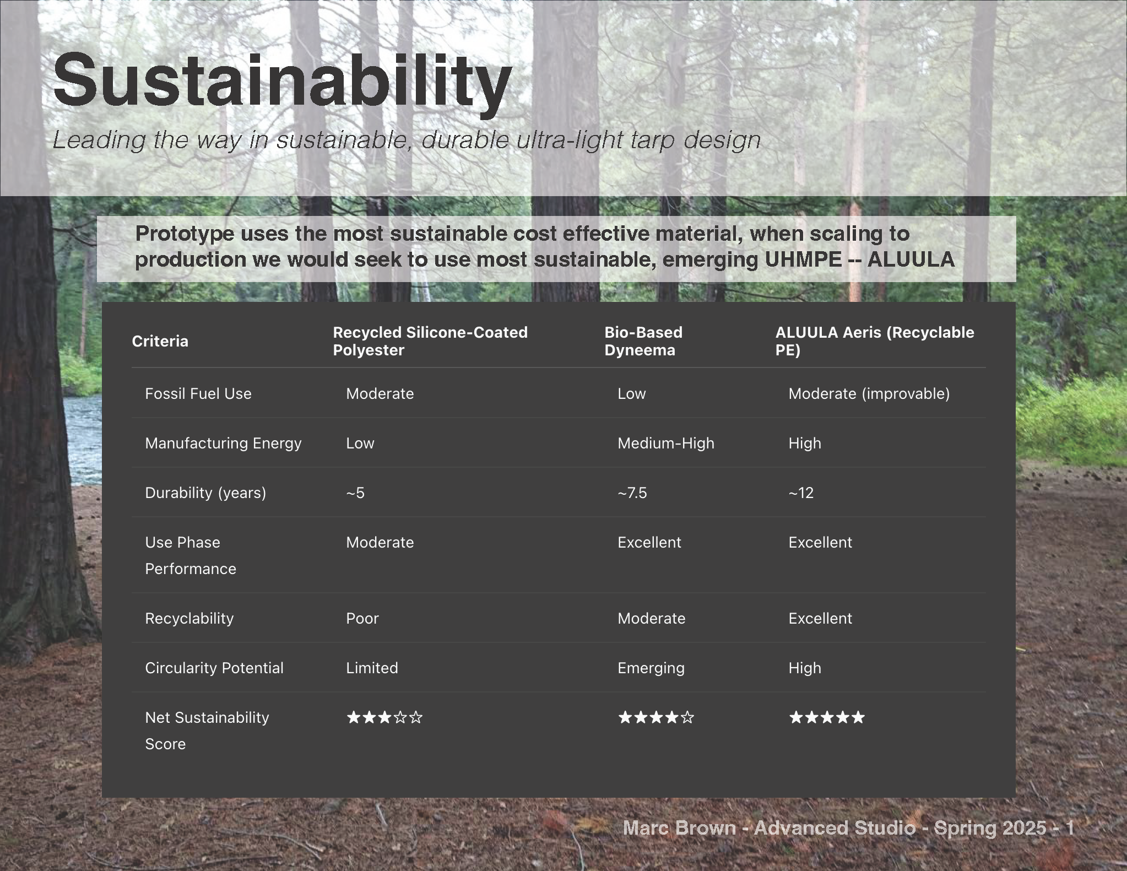This screenshot has height=871, width=1127.
Task: Click the Durability (years) row label
Action: pos(205,493)
